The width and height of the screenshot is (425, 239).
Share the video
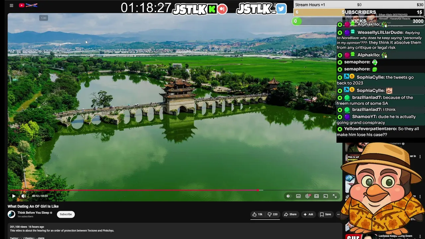(290, 214)
